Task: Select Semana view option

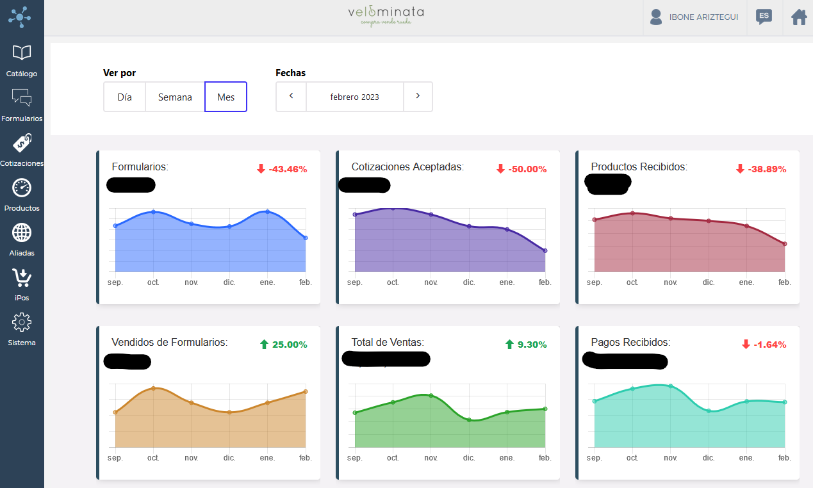Action: (175, 97)
